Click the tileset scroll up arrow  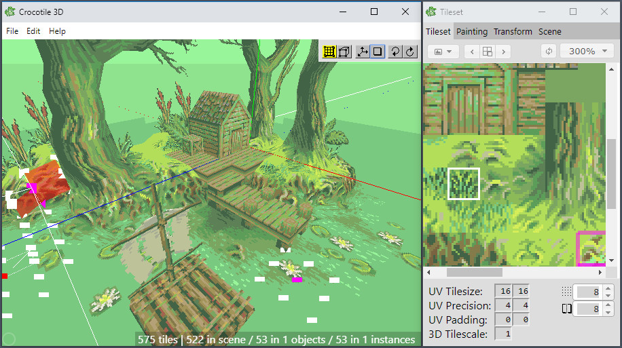[x=611, y=69]
